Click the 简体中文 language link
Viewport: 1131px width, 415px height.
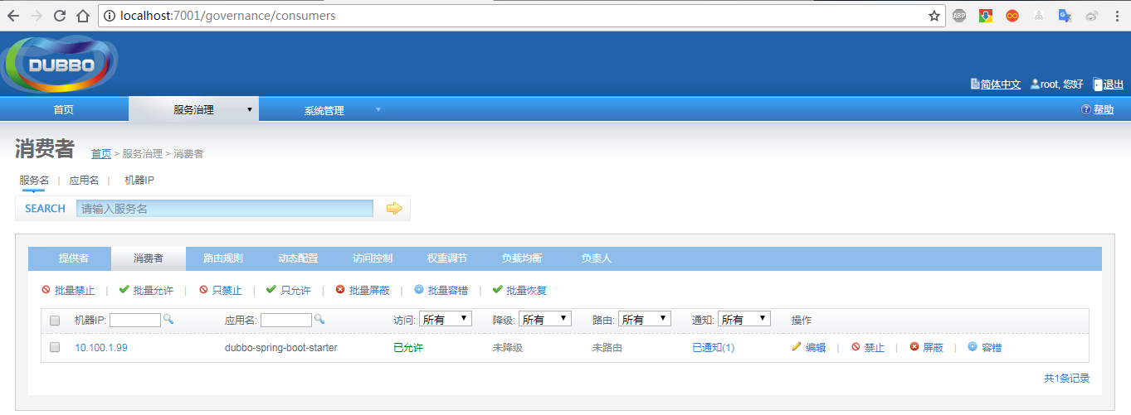click(1001, 84)
